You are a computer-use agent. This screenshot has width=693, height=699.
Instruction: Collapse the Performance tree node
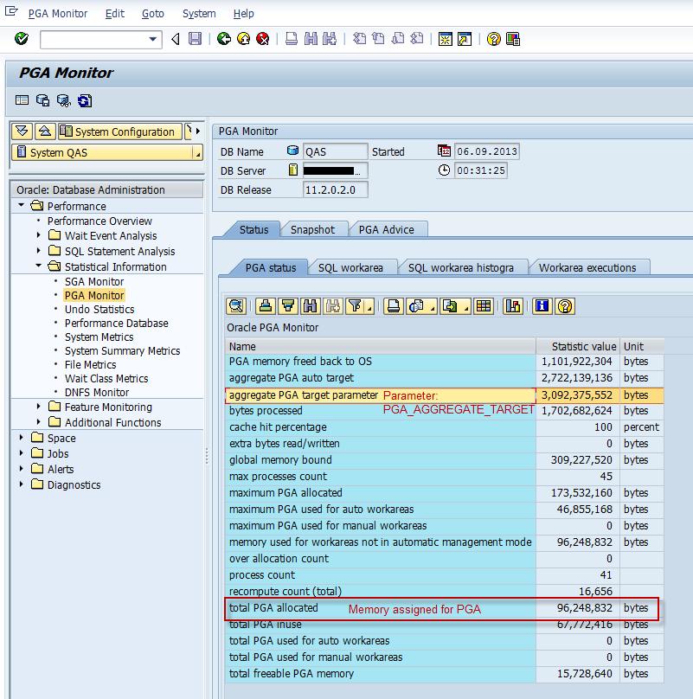tap(20, 206)
